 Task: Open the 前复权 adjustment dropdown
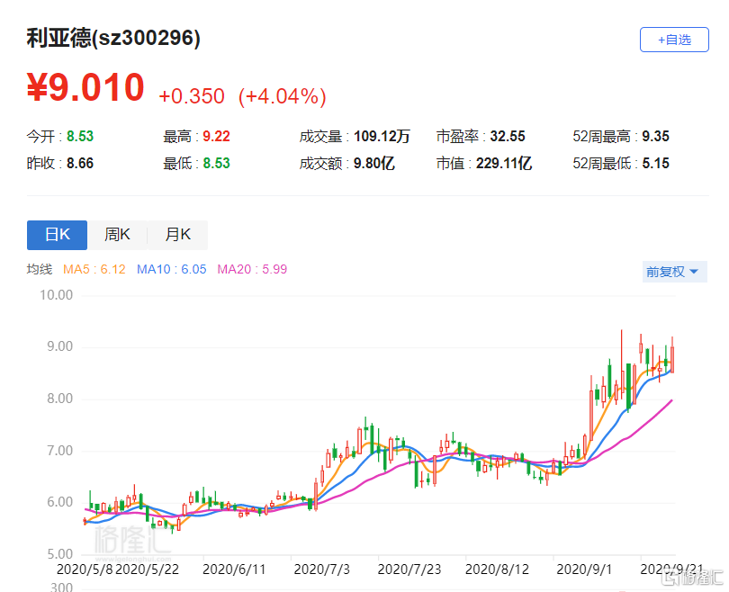(675, 272)
